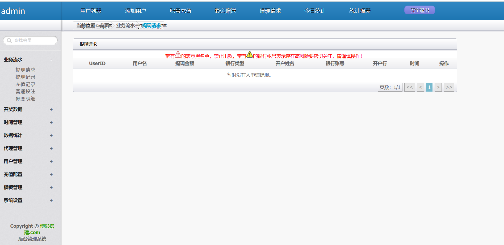Select page 1 in pagination
Viewport: 504px width, 245px height.
(x=429, y=87)
